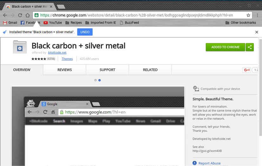This screenshot has width=262, height=166.
Task: Undo the installed theme
Action: [85, 32]
